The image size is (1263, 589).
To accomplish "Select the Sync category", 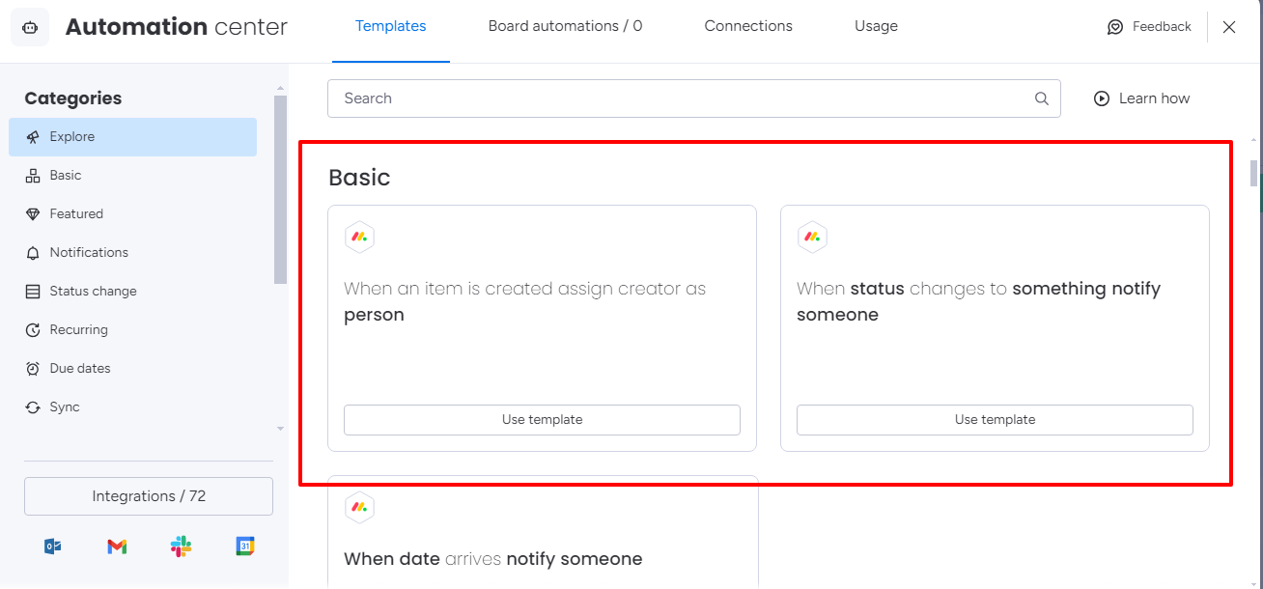I will pos(133,407).
